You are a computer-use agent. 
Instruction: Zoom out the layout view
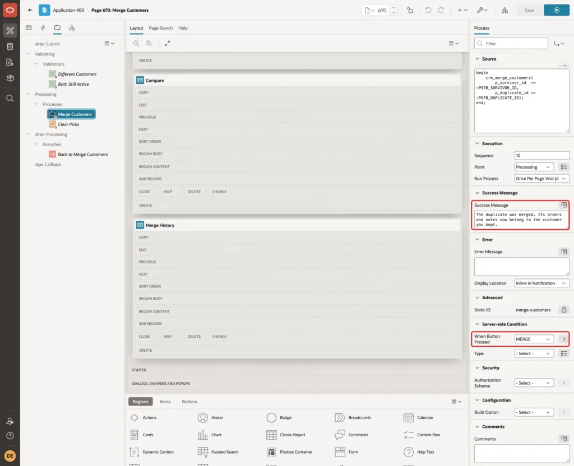pos(136,43)
